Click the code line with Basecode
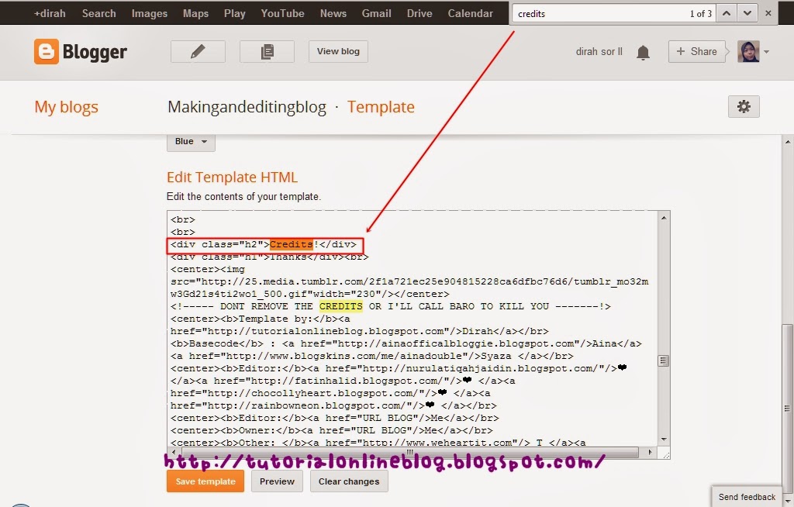Image resolution: width=794 pixels, height=507 pixels. click(x=406, y=344)
